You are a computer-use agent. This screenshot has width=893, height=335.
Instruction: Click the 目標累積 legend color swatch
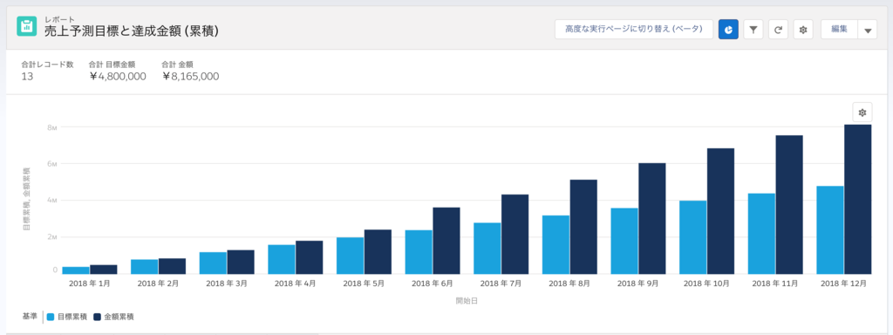pyautogui.click(x=51, y=317)
